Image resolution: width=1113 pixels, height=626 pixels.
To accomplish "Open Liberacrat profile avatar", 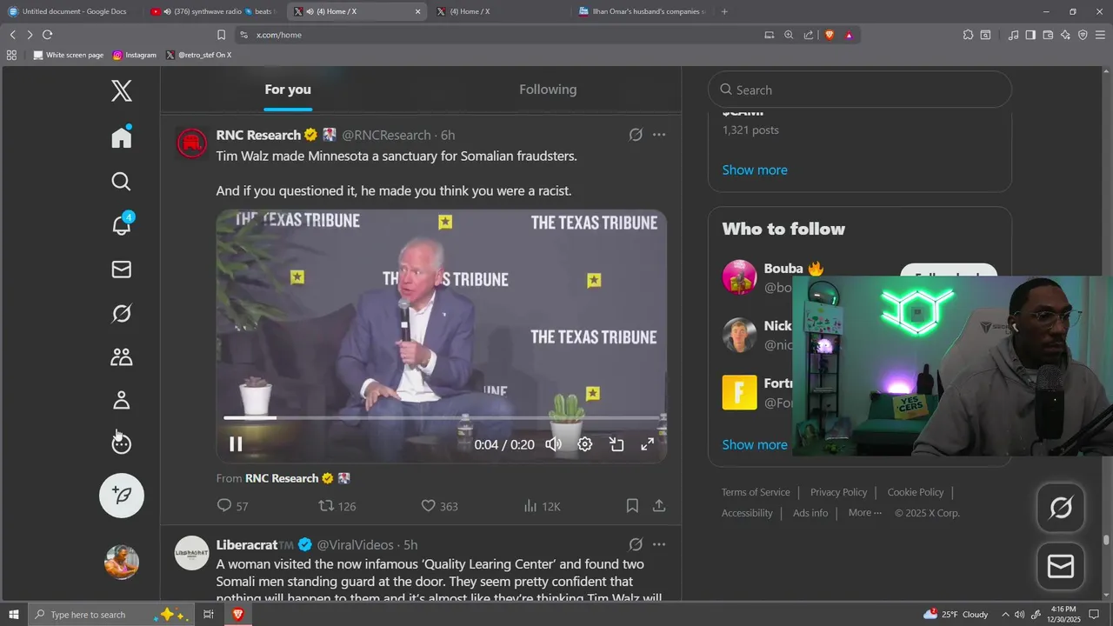I will 191,553.
